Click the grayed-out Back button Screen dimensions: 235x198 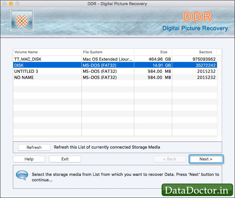[170, 159]
